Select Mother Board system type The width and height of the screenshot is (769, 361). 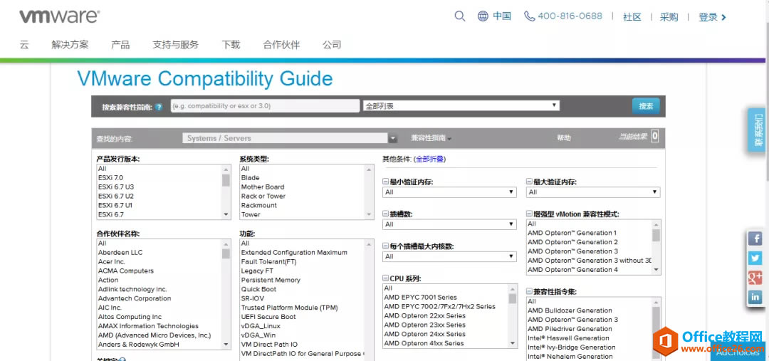[x=262, y=187]
